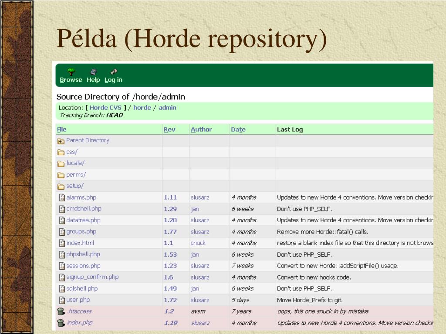Image resolution: width=446 pixels, height=334 pixels.
Task: Open the deleted index.php file link
Action: click(80, 323)
